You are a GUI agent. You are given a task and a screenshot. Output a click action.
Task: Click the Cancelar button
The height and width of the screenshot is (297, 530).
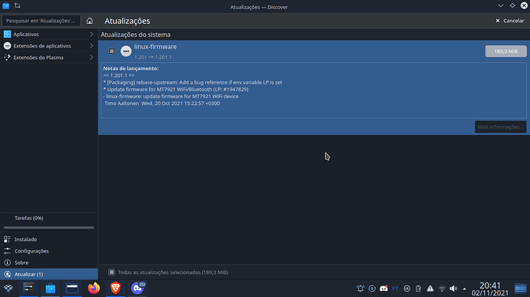510,21
